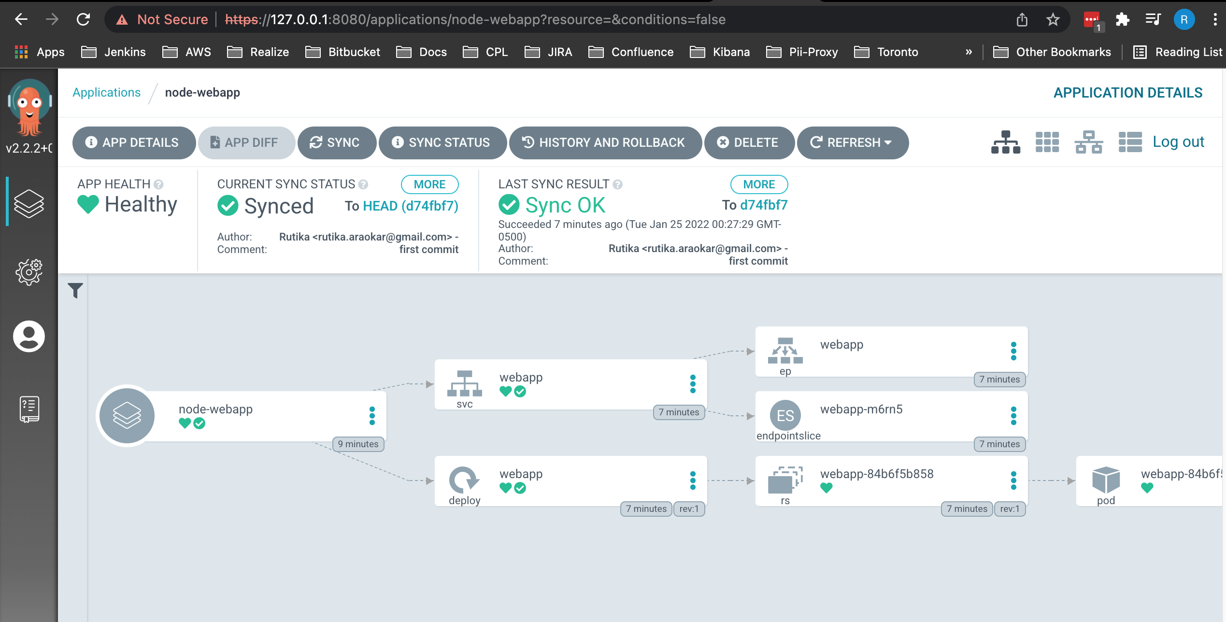This screenshot has height=622, width=1226.
Task: Open the three-dot menu on the webapp deployment
Action: click(x=694, y=481)
